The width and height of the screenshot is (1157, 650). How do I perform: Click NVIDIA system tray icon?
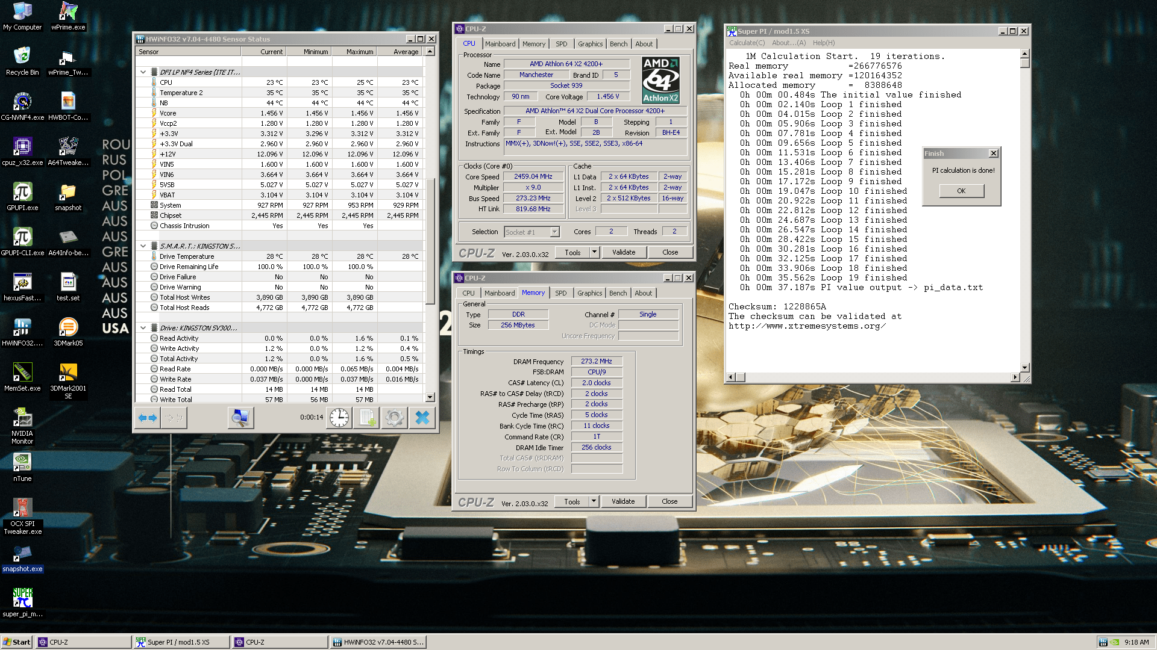coord(1115,642)
